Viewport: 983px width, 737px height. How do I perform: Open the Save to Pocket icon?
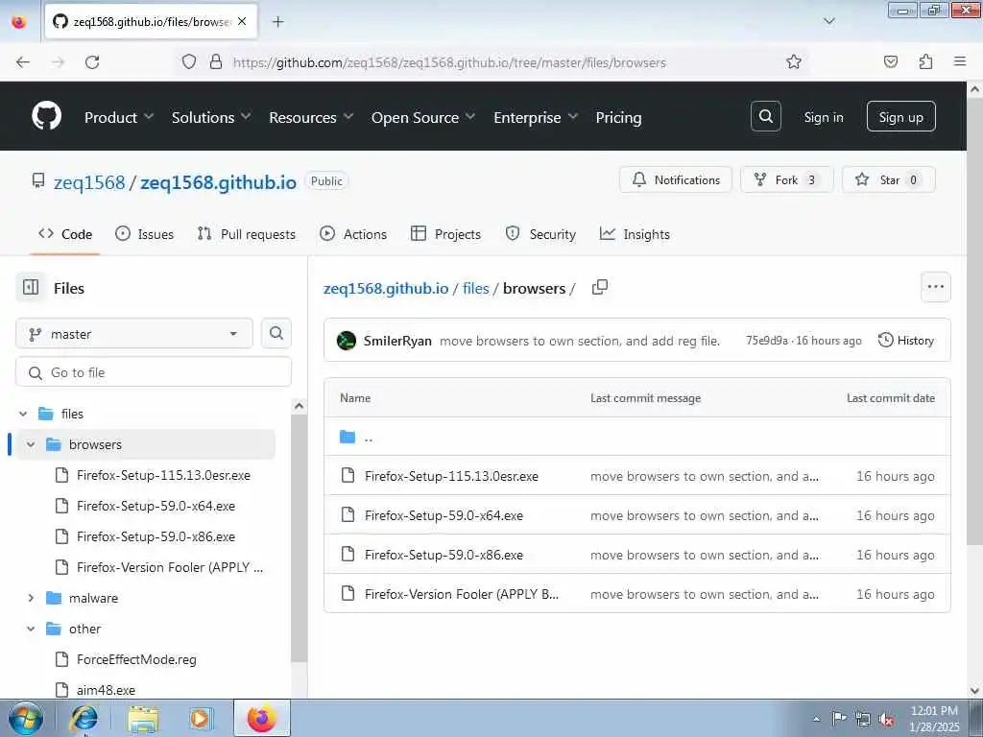(x=890, y=61)
